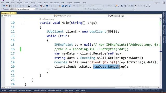The width and height of the screenshot is (166, 93).
Task: Open the Tools menu
Action: click(x=46, y=3)
